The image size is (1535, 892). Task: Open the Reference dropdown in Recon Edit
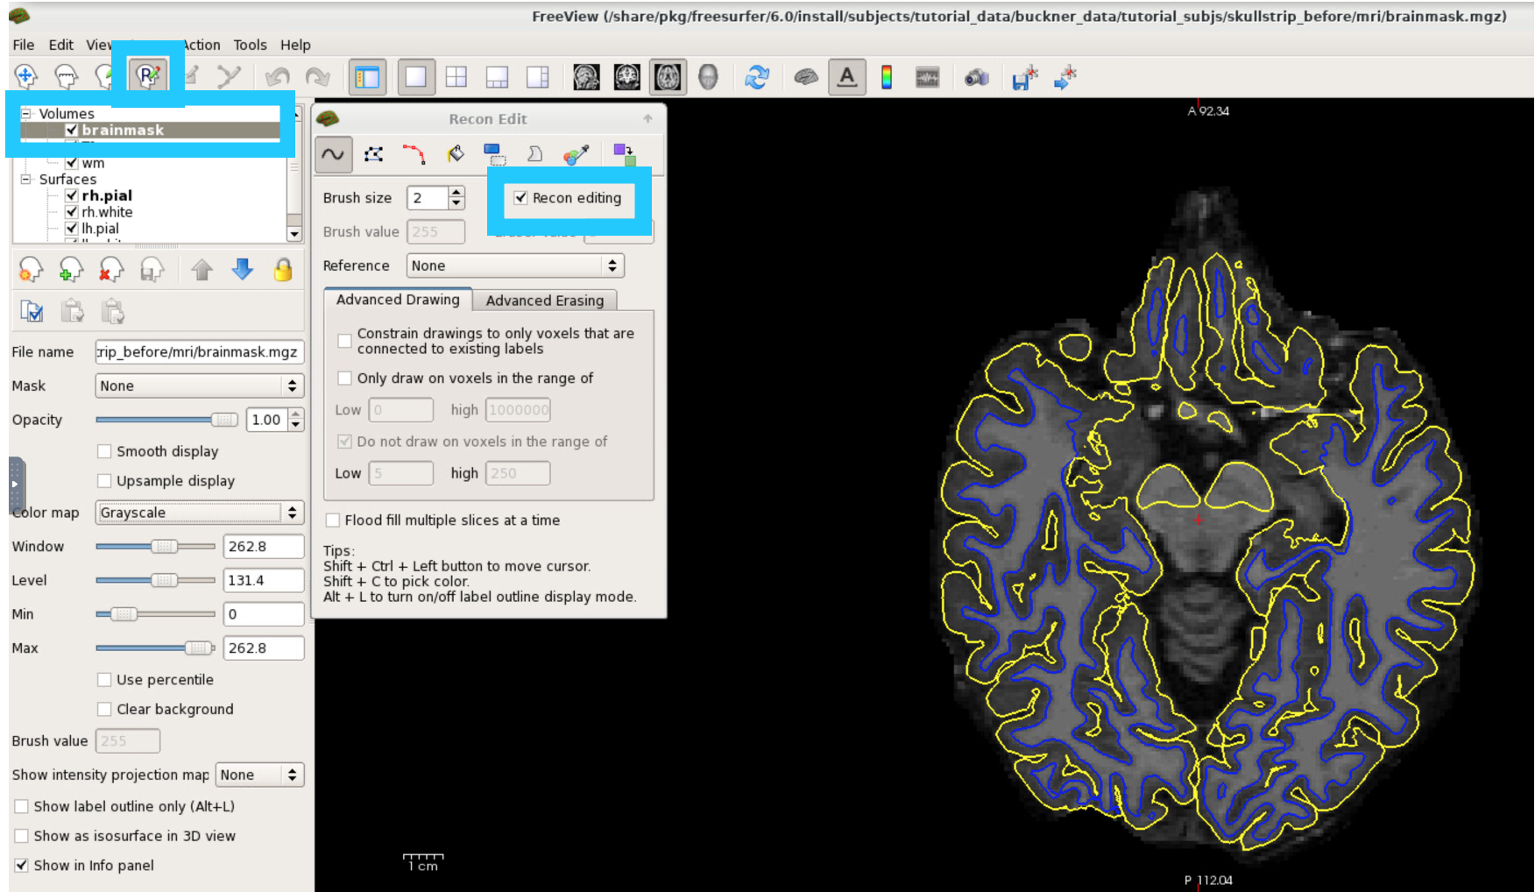(514, 265)
